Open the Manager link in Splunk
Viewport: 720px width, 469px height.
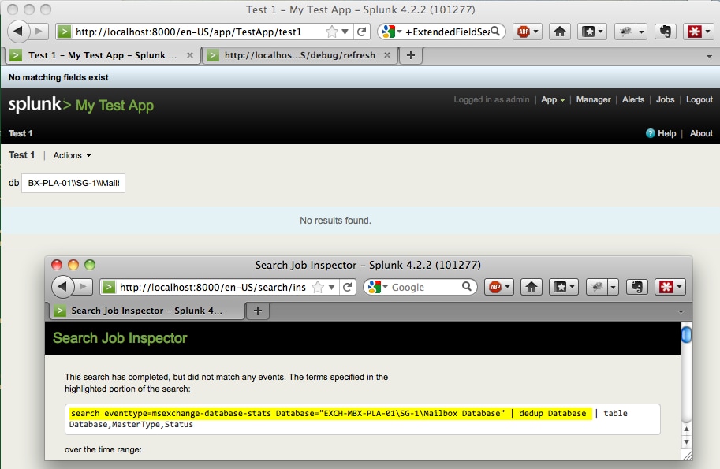[593, 99]
